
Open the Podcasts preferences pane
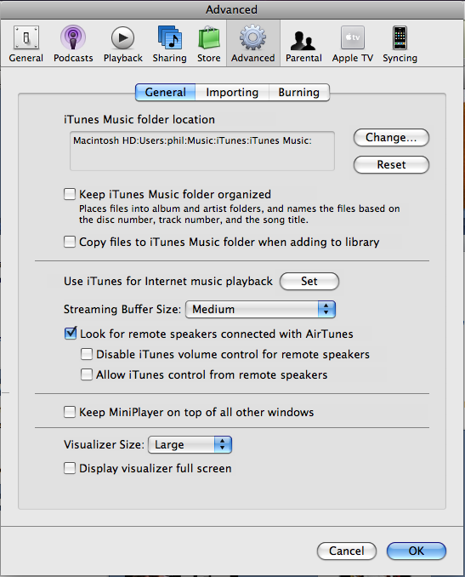coord(73,43)
